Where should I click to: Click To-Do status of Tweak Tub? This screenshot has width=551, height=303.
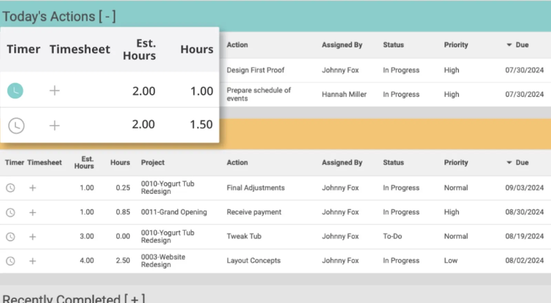click(x=392, y=236)
